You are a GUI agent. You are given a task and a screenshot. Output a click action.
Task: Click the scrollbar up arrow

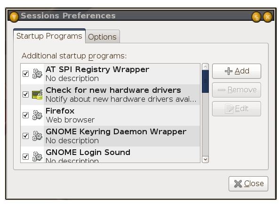click(x=205, y=67)
